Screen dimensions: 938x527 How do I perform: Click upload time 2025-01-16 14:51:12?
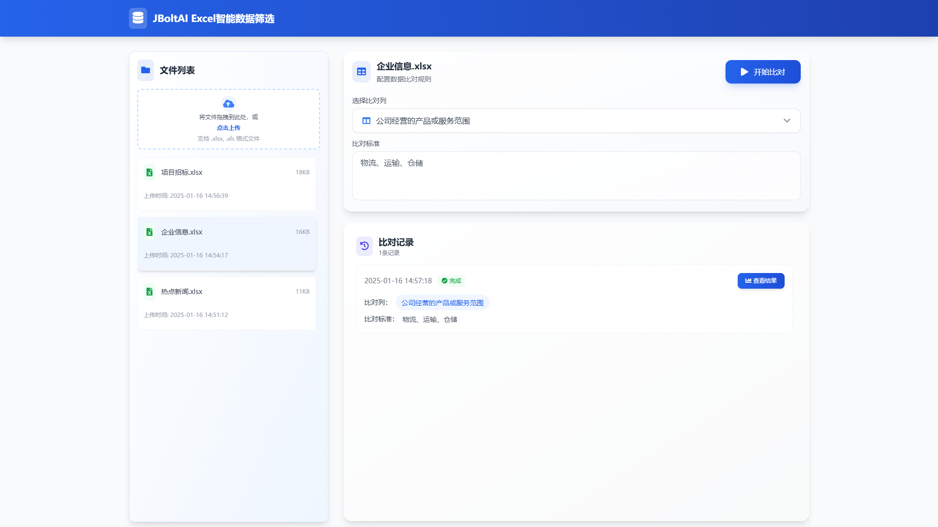(186, 315)
